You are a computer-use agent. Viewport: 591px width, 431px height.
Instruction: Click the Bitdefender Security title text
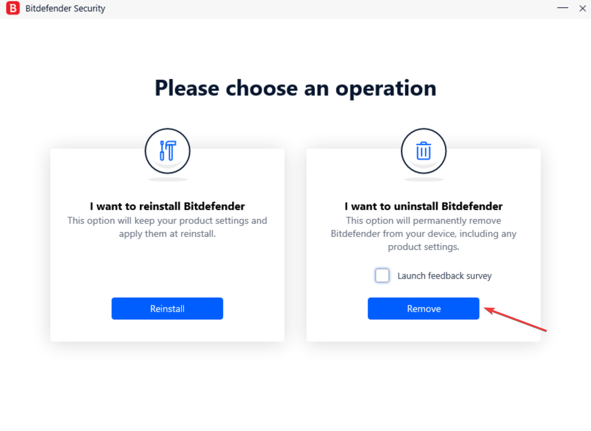point(65,8)
